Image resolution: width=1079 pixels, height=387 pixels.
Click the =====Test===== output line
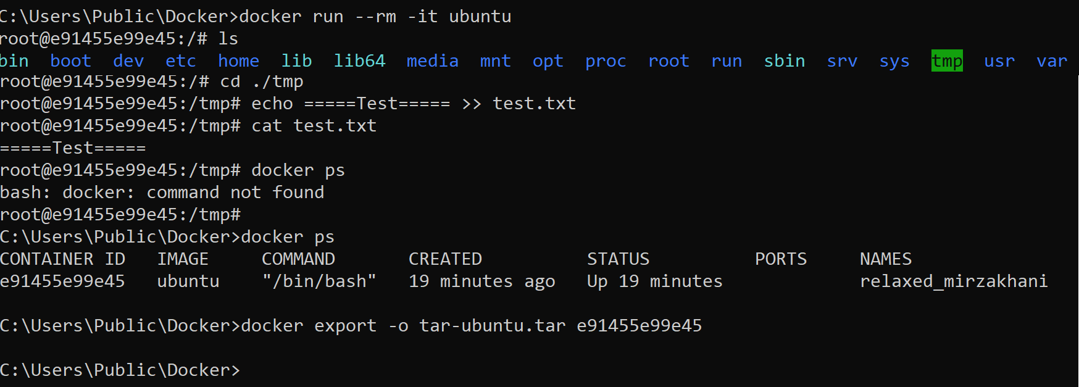73,148
